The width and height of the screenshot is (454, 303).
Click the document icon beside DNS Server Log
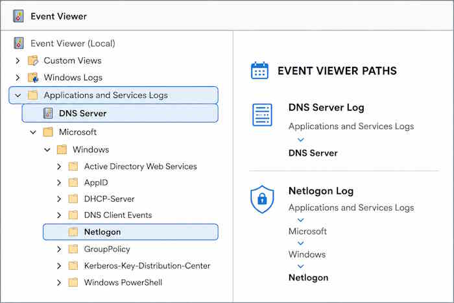pyautogui.click(x=262, y=115)
